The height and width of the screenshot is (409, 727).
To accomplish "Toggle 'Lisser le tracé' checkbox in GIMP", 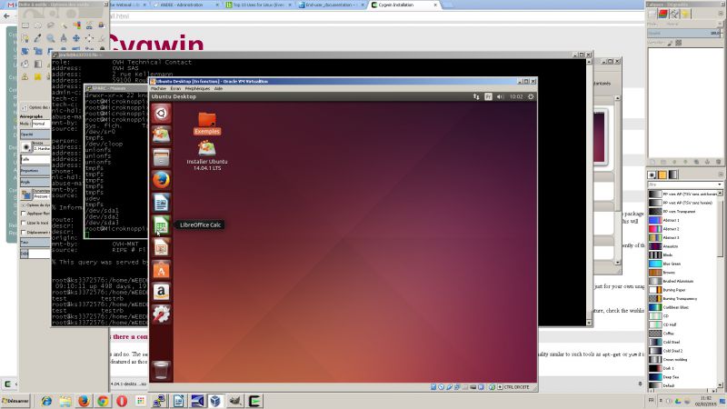I will tap(24, 223).
